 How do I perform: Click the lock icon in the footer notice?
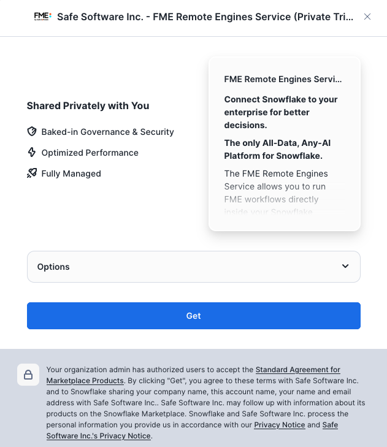point(28,375)
